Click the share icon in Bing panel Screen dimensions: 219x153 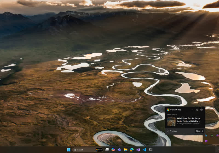pos(197,110)
